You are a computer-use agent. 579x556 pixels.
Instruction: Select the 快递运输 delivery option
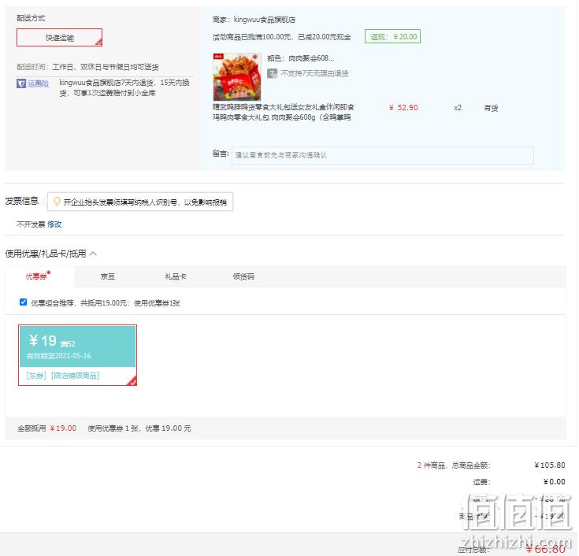pyautogui.click(x=59, y=37)
